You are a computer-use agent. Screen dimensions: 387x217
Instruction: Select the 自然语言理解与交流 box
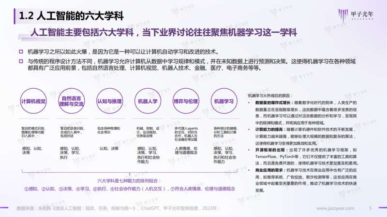(x=72, y=101)
